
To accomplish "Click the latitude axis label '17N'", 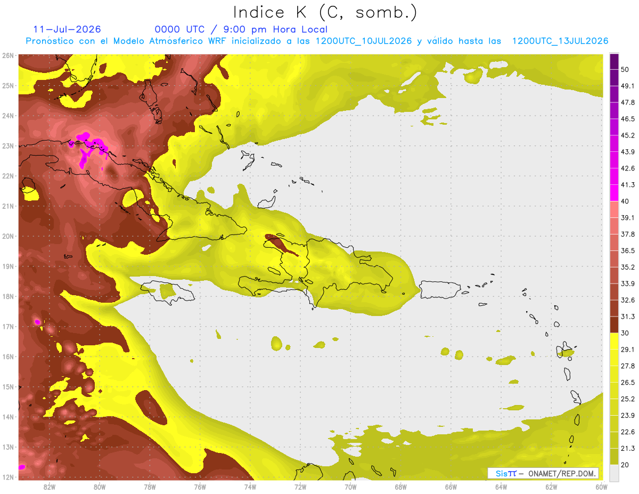I will (x=8, y=326).
